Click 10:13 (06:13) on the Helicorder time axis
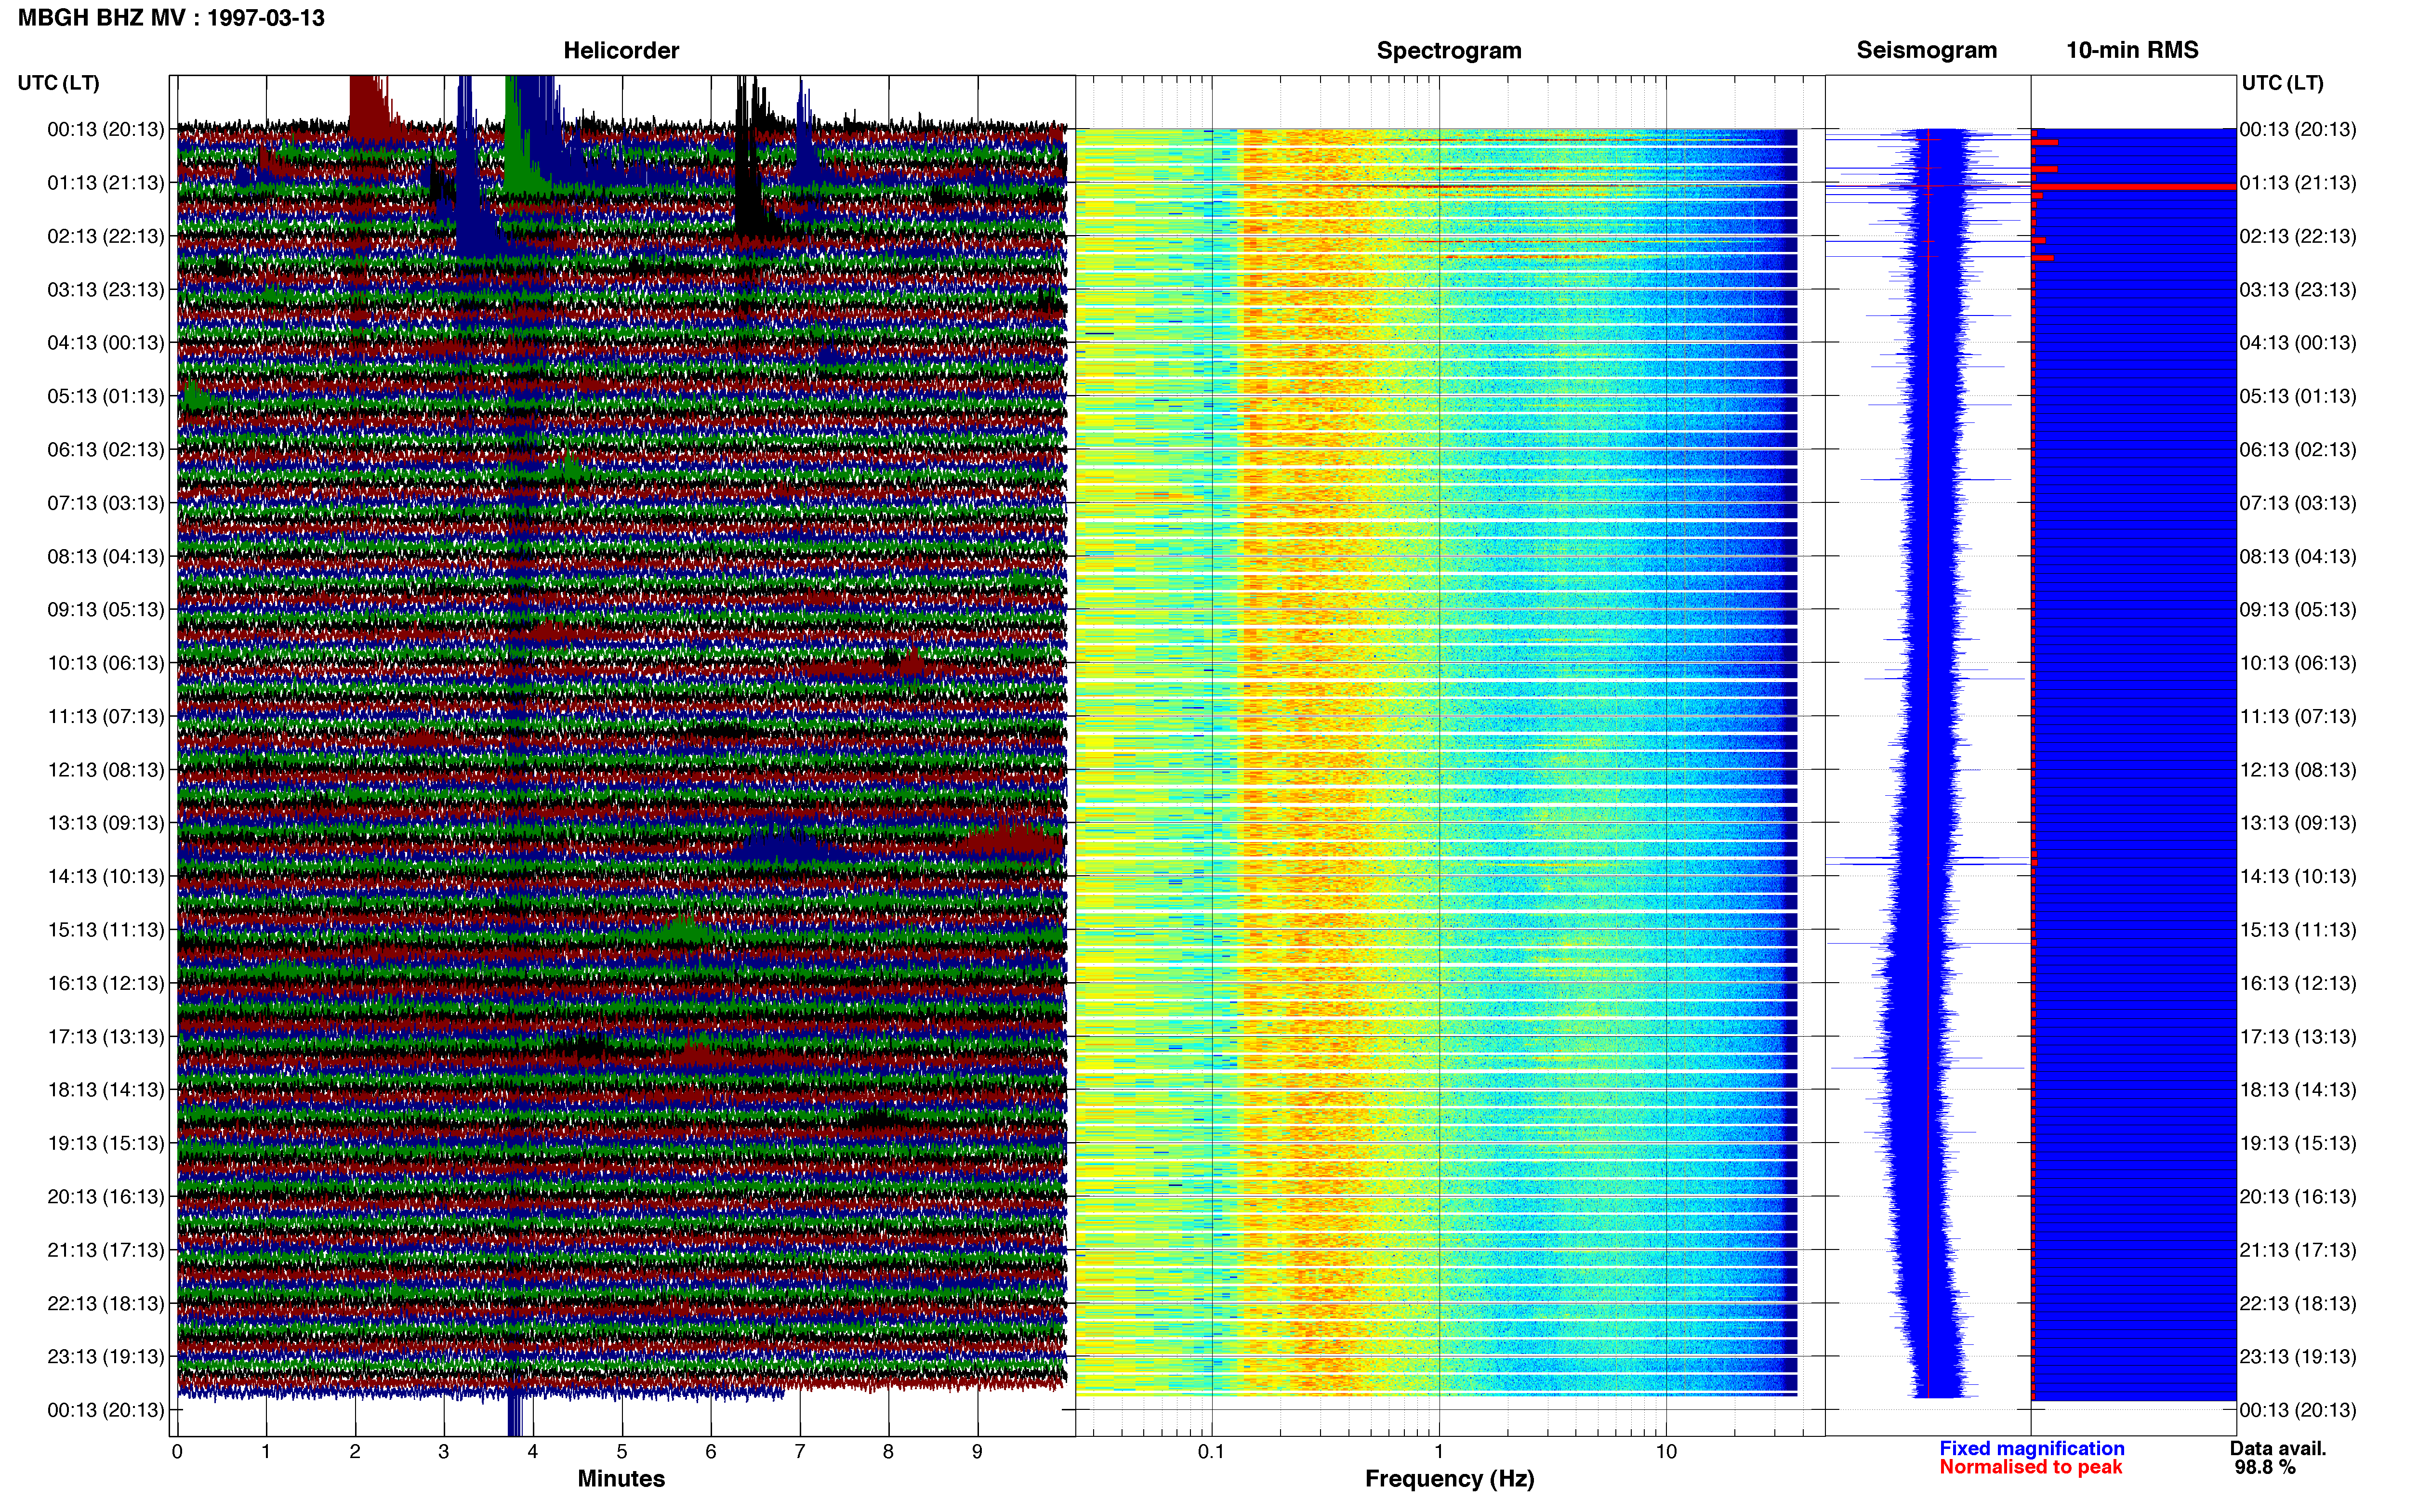2418x1512 pixels. coord(105,663)
